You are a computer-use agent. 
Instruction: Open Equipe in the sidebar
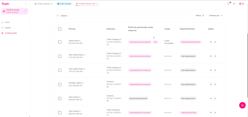point(8,28)
